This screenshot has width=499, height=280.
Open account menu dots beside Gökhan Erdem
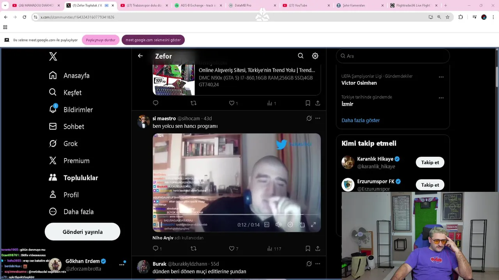122,264
